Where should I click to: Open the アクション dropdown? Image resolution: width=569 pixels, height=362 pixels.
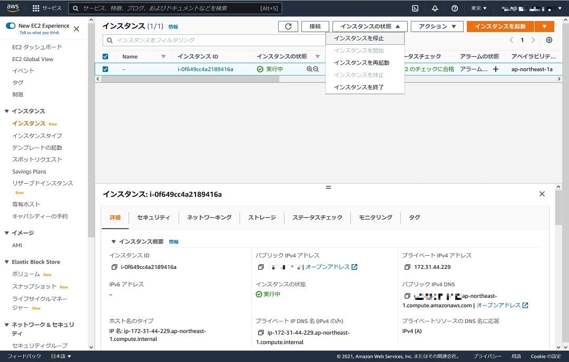click(x=437, y=26)
